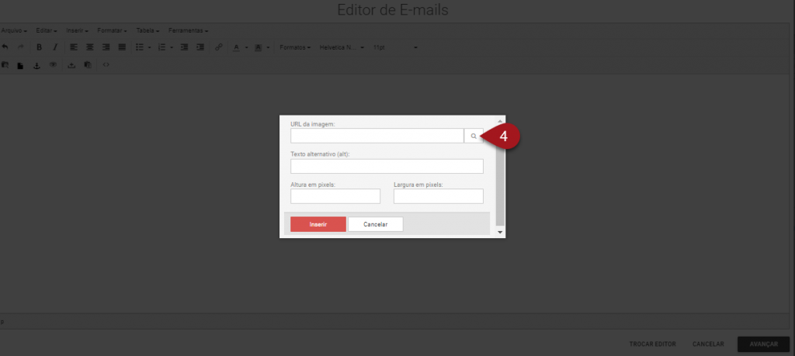
Task: Click Cancelar in the image dialog
Action: tap(375, 224)
